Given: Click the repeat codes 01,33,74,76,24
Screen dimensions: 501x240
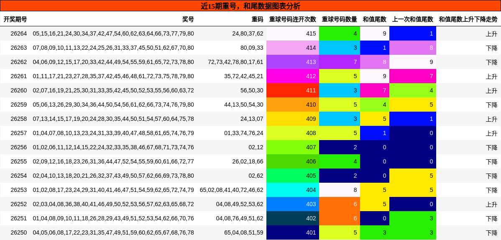Looking at the screenshot, I should (x=244, y=133).
